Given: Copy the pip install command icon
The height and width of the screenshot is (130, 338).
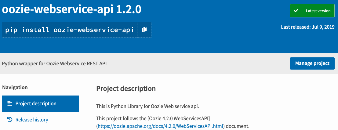Looking at the screenshot, I should point(144,30).
